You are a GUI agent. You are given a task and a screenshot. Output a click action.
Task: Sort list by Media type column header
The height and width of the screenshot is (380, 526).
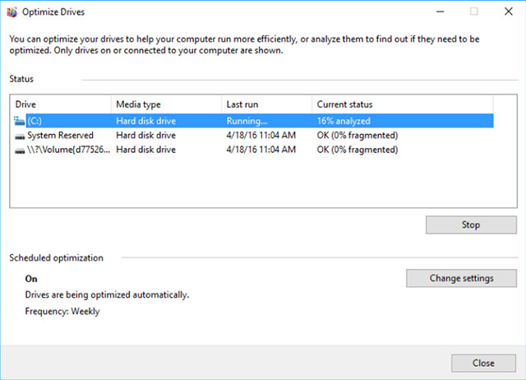167,104
